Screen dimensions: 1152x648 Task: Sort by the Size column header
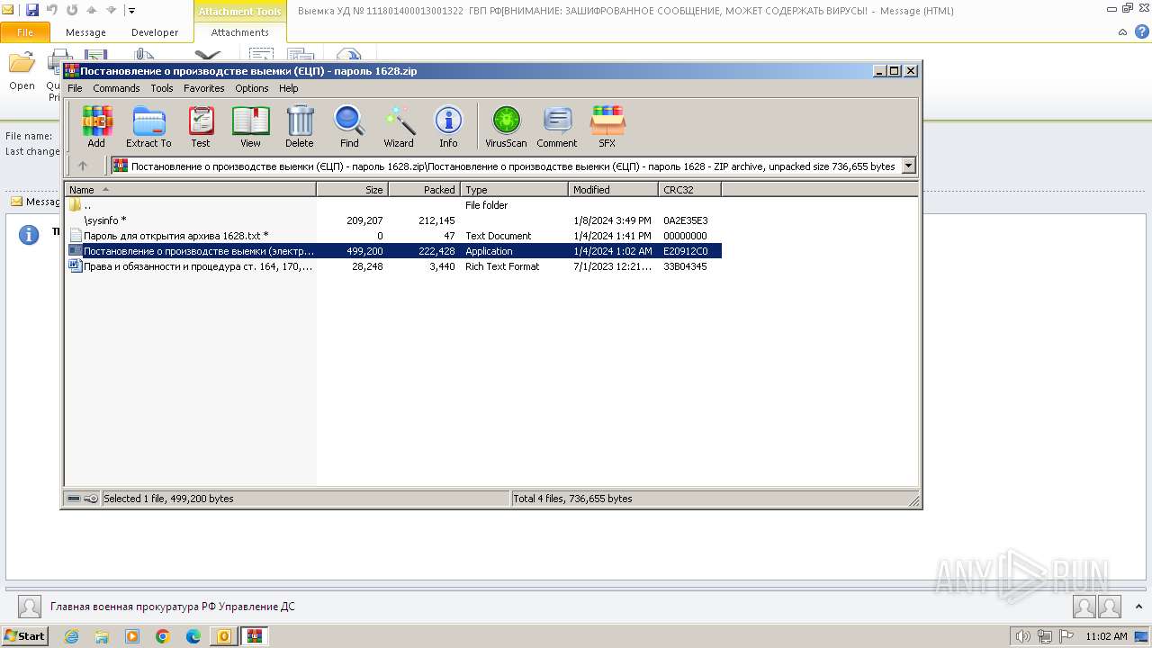353,190
